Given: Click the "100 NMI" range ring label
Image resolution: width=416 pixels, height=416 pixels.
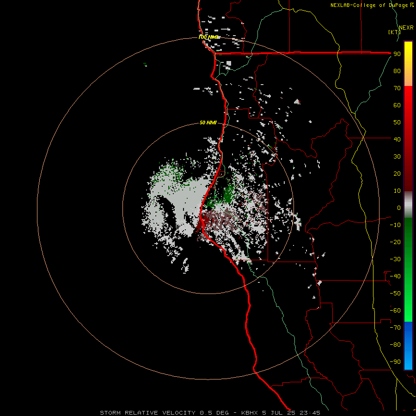Looking at the screenshot, I should tap(208, 37).
